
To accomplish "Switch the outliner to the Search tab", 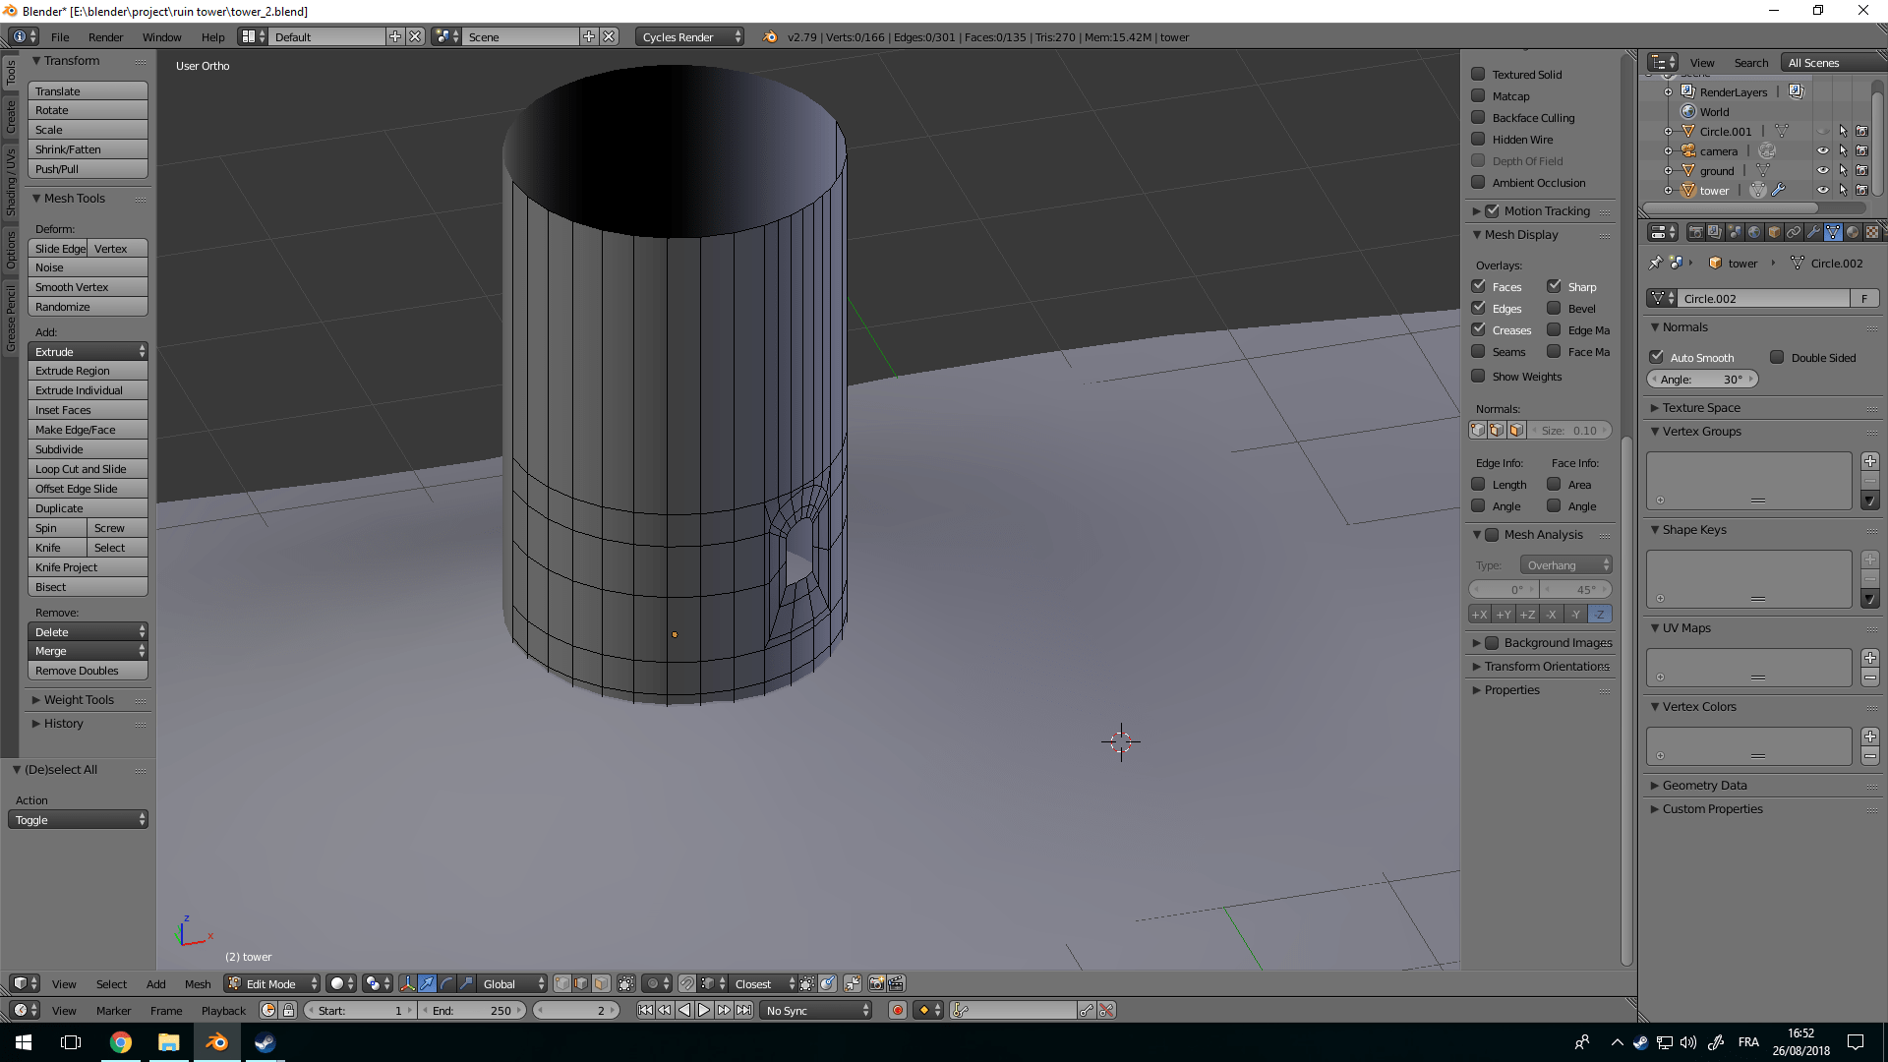I will pyautogui.click(x=1750, y=62).
